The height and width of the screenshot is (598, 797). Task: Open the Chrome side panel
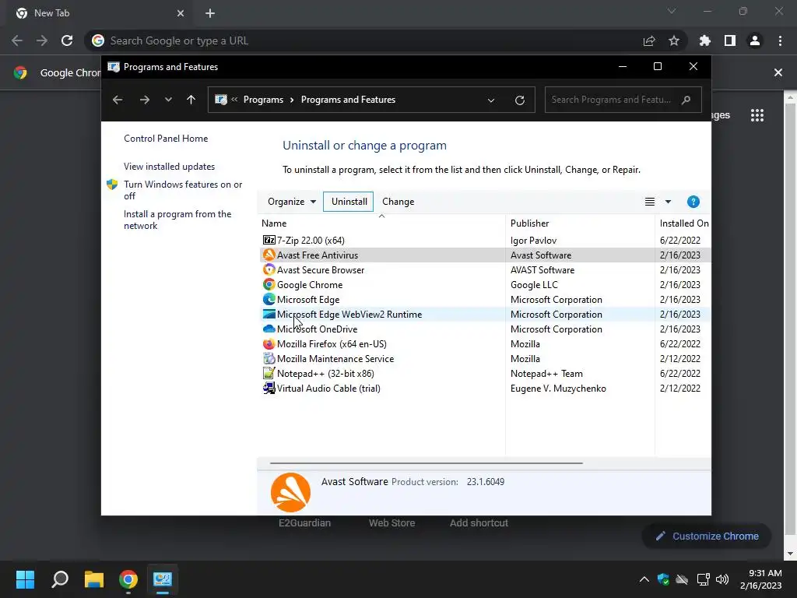pos(730,40)
